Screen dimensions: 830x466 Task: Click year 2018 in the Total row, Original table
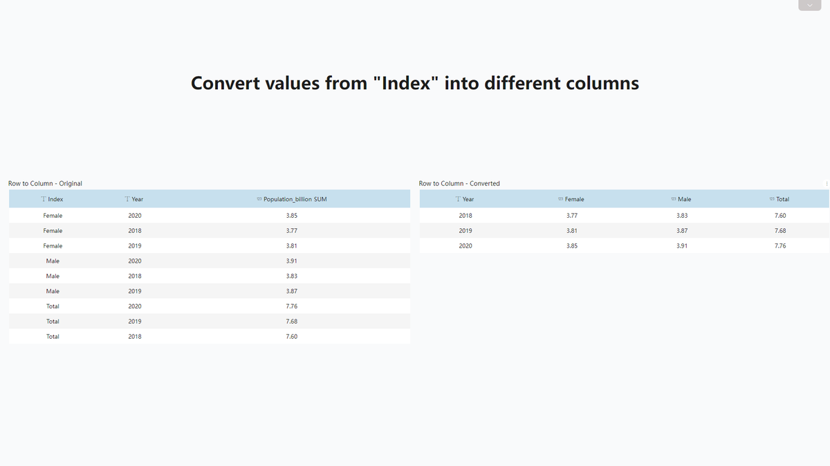(135, 337)
